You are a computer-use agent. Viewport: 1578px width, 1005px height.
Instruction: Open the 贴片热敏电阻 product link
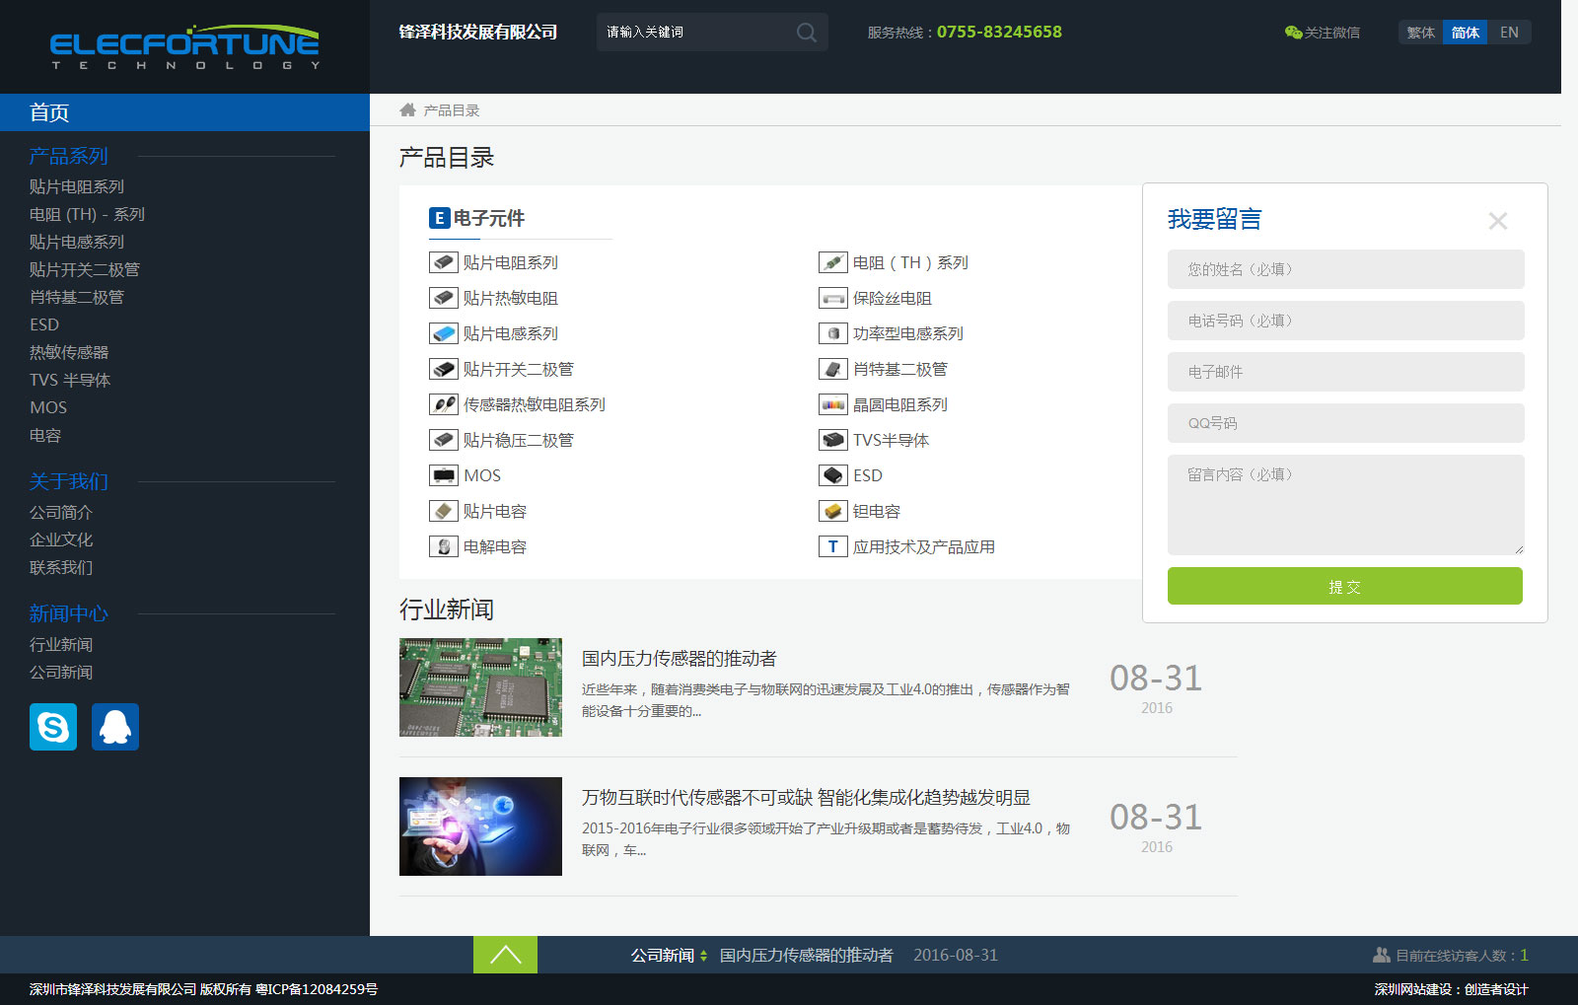(510, 298)
